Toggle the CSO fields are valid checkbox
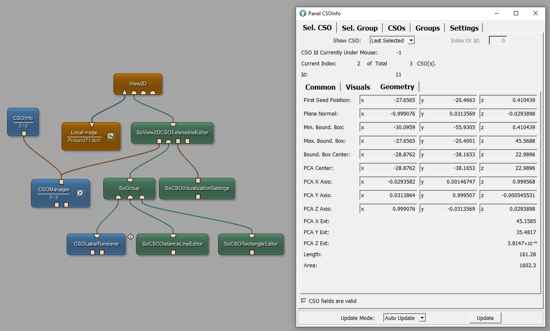550x331 pixels. (304, 301)
